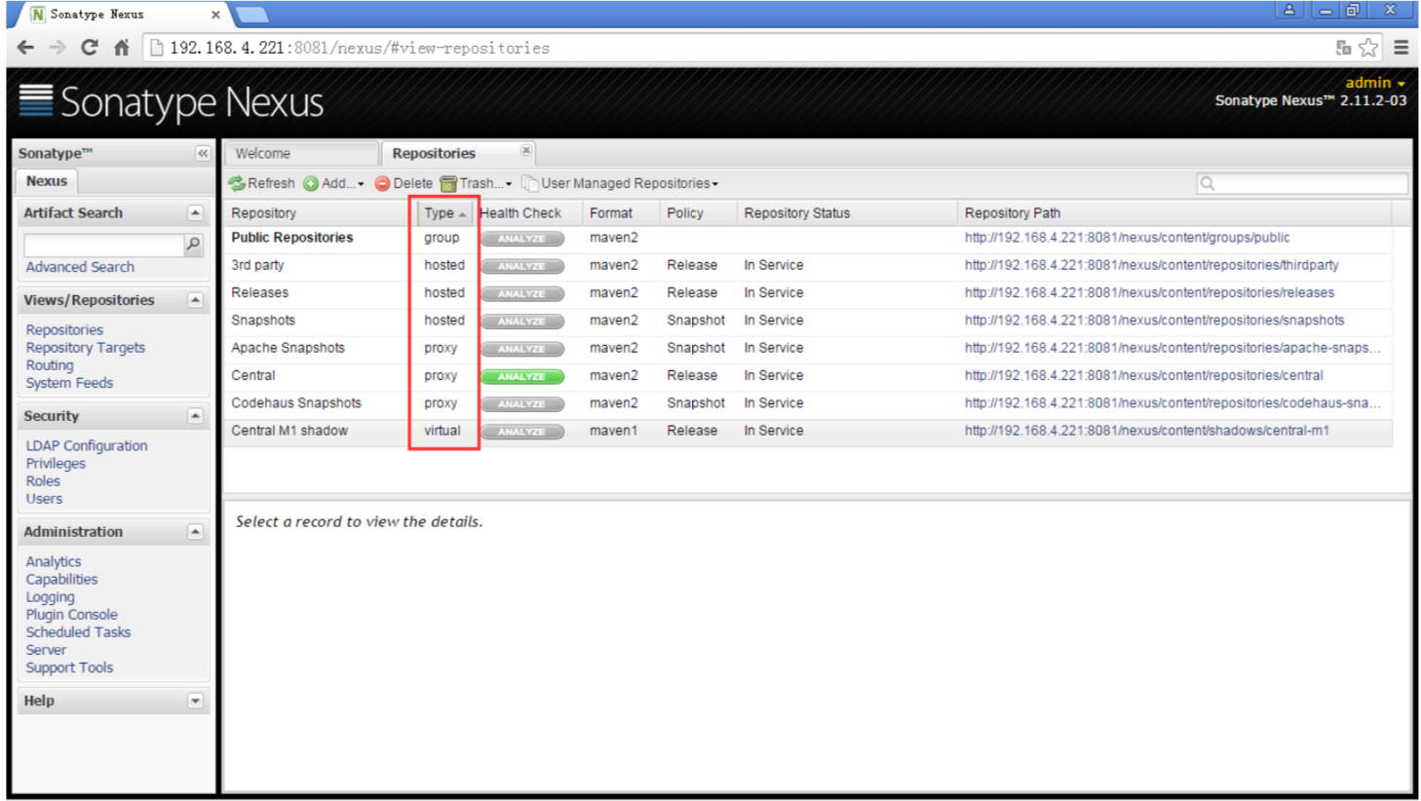The width and height of the screenshot is (1421, 801).
Task: Sort by the Repository column header
Action: pyautogui.click(x=321, y=213)
